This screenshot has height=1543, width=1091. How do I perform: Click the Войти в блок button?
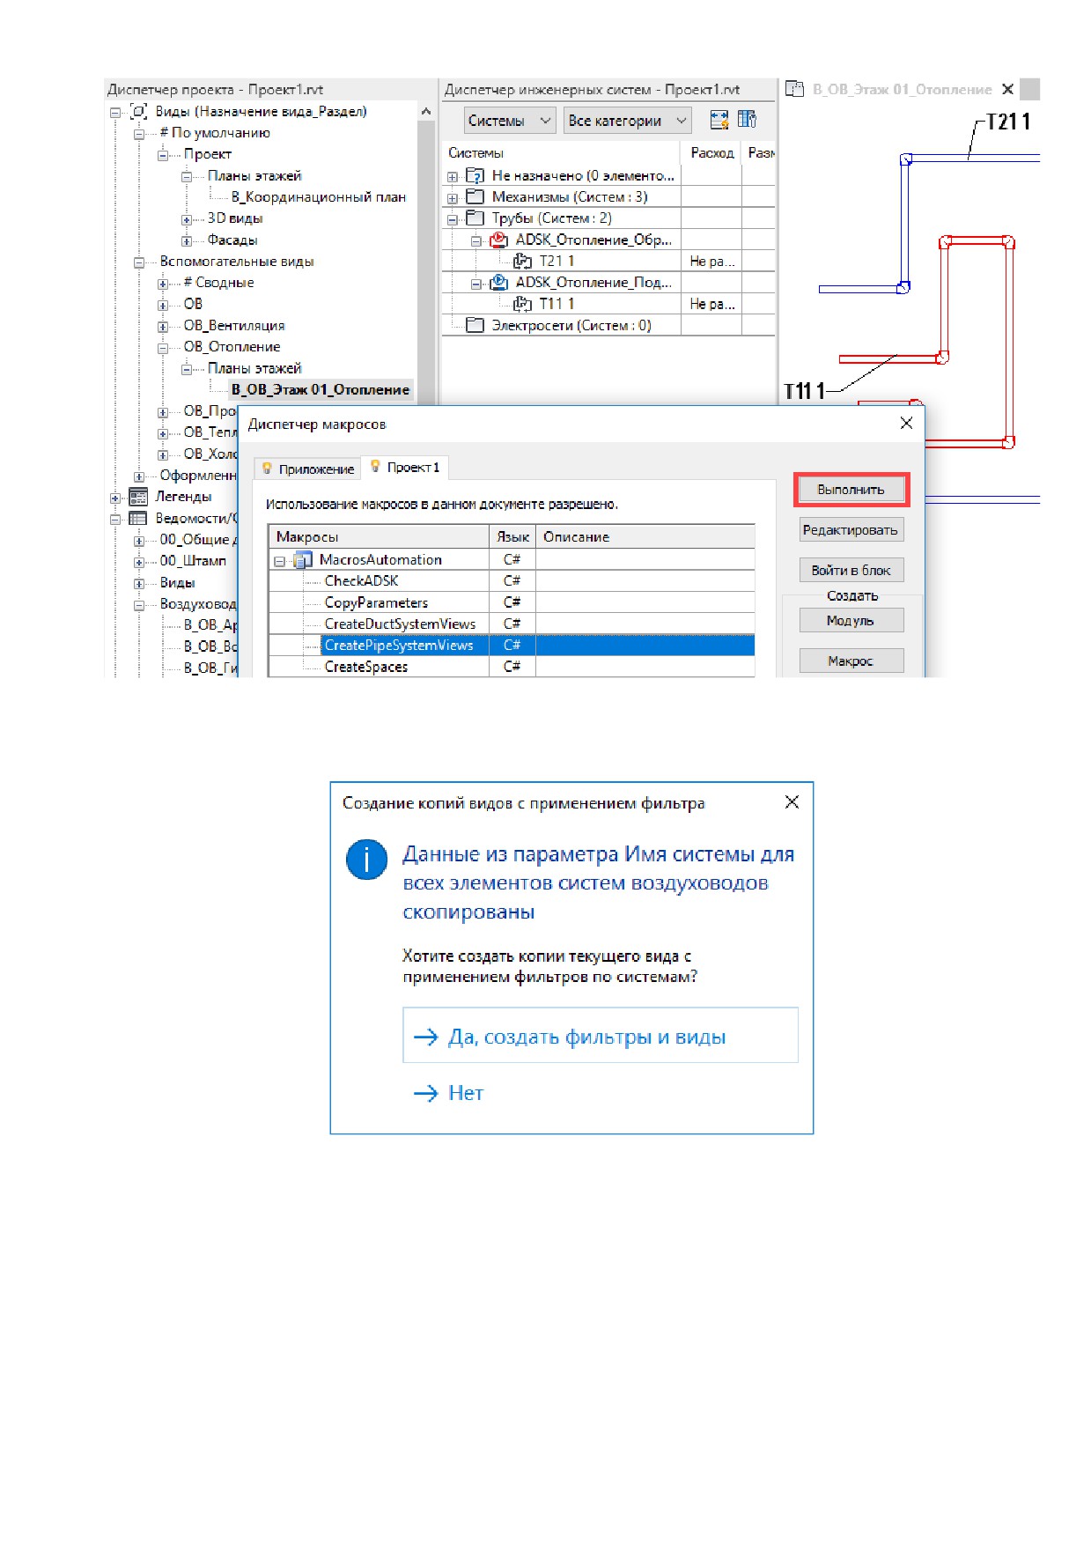click(851, 571)
